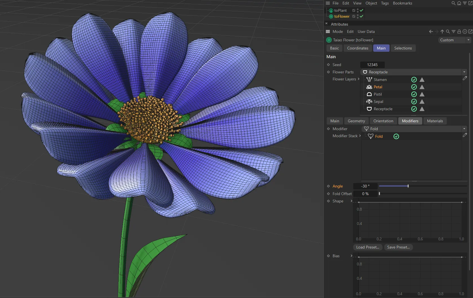
Task: Click the Seed value field showing 12345
Action: coord(372,65)
